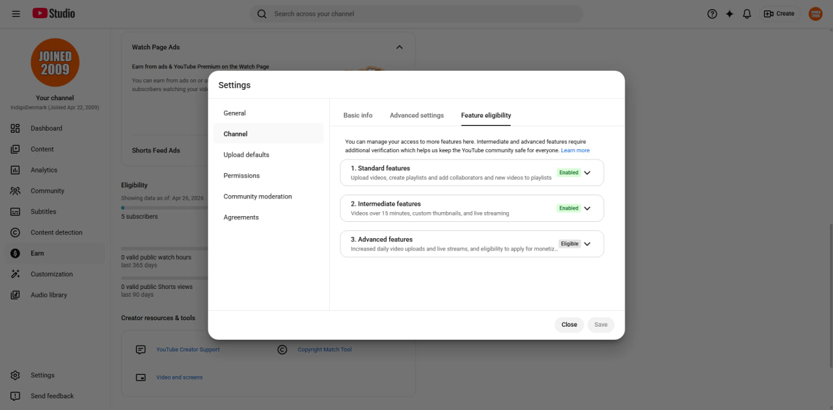Collapse the Watch Page Ads card

(400, 47)
